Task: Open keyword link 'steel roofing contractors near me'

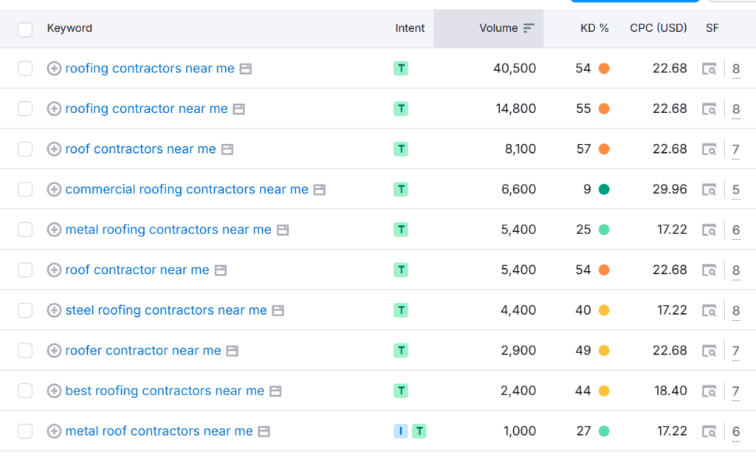Action: click(166, 310)
